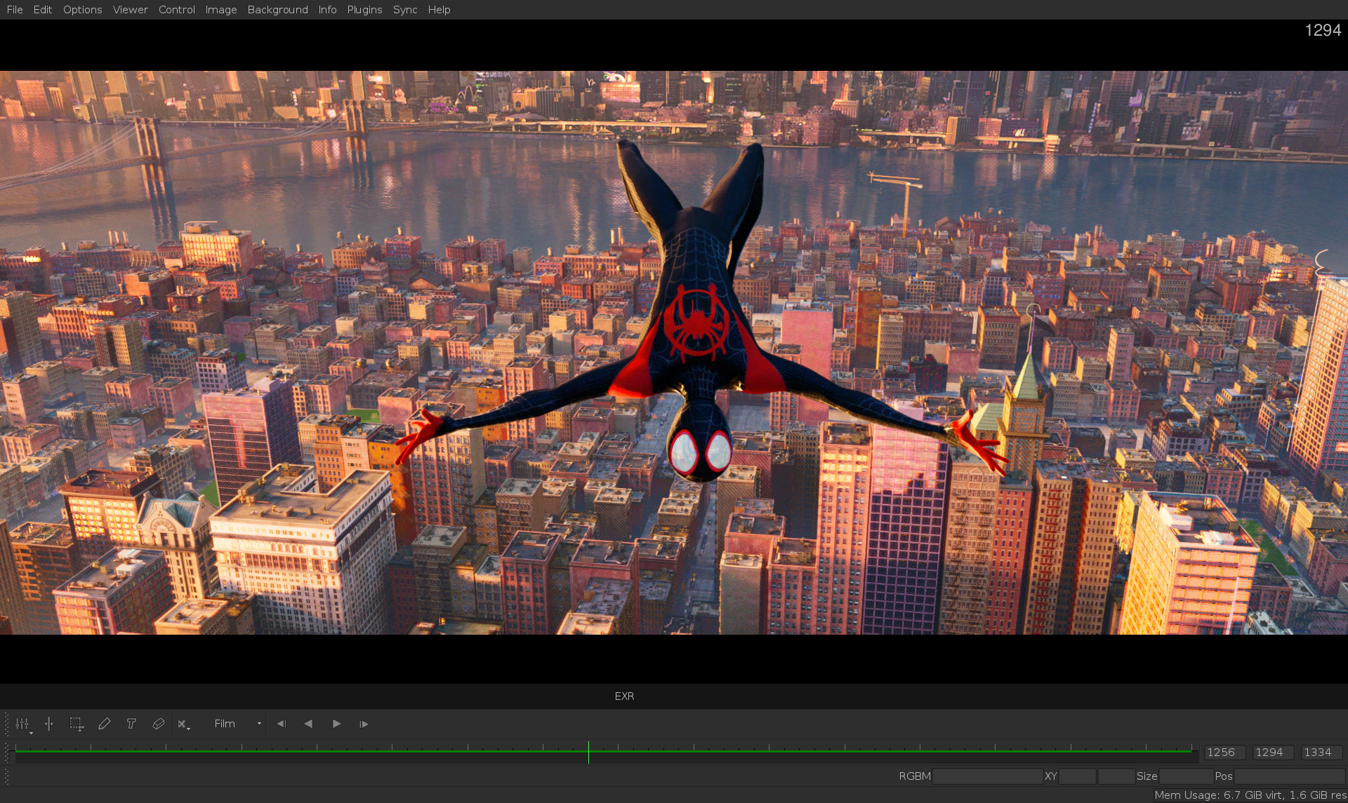The height and width of the screenshot is (803, 1348).
Task: Click the timeline playhead marker
Action: (588, 753)
